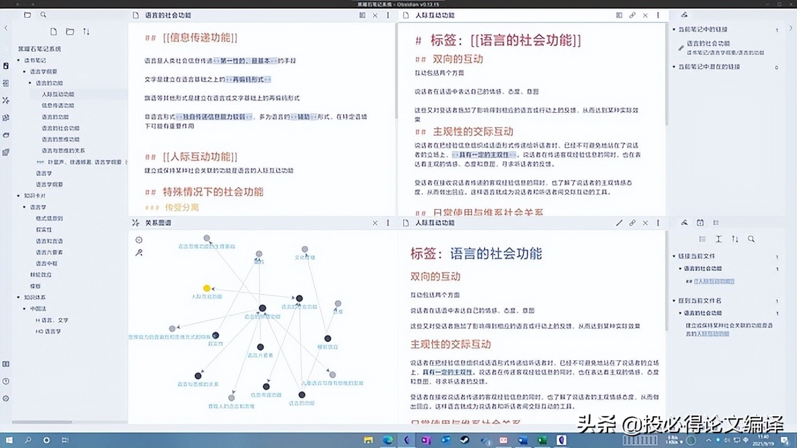Open graph filter settings via the key icon
Screen dimensions: 797x448
(x=138, y=252)
